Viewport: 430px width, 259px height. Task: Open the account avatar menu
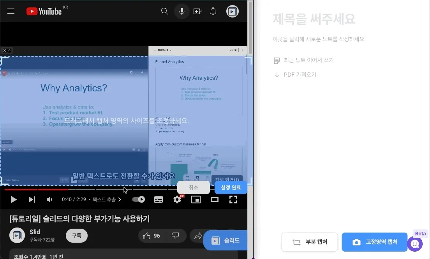(233, 11)
